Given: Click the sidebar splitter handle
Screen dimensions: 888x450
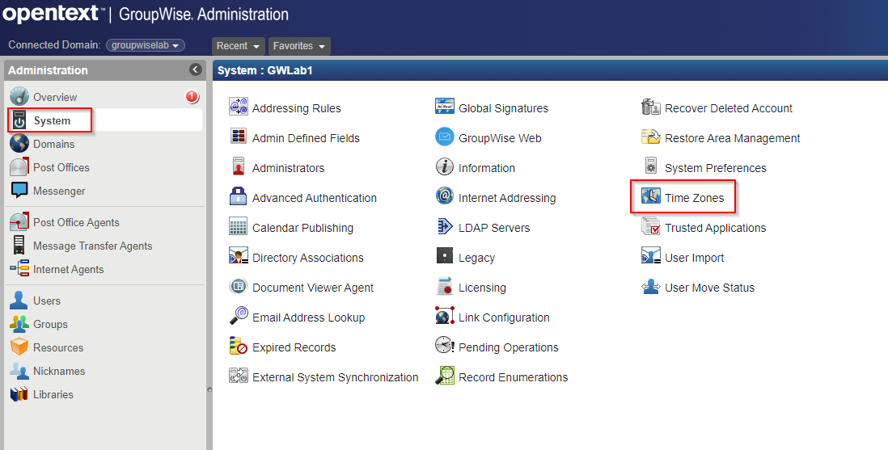Looking at the screenshot, I should [209, 389].
